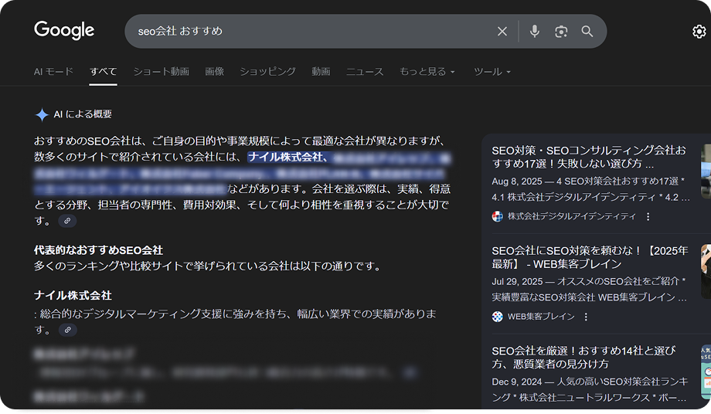
Task: Select the 画像 tab
Action: (214, 72)
